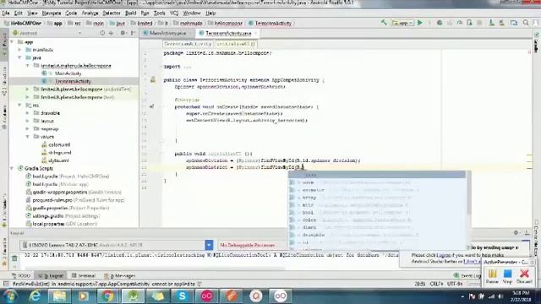Open the search everywhere magnifier icon
This screenshot has width=541, height=304.
[526, 23]
